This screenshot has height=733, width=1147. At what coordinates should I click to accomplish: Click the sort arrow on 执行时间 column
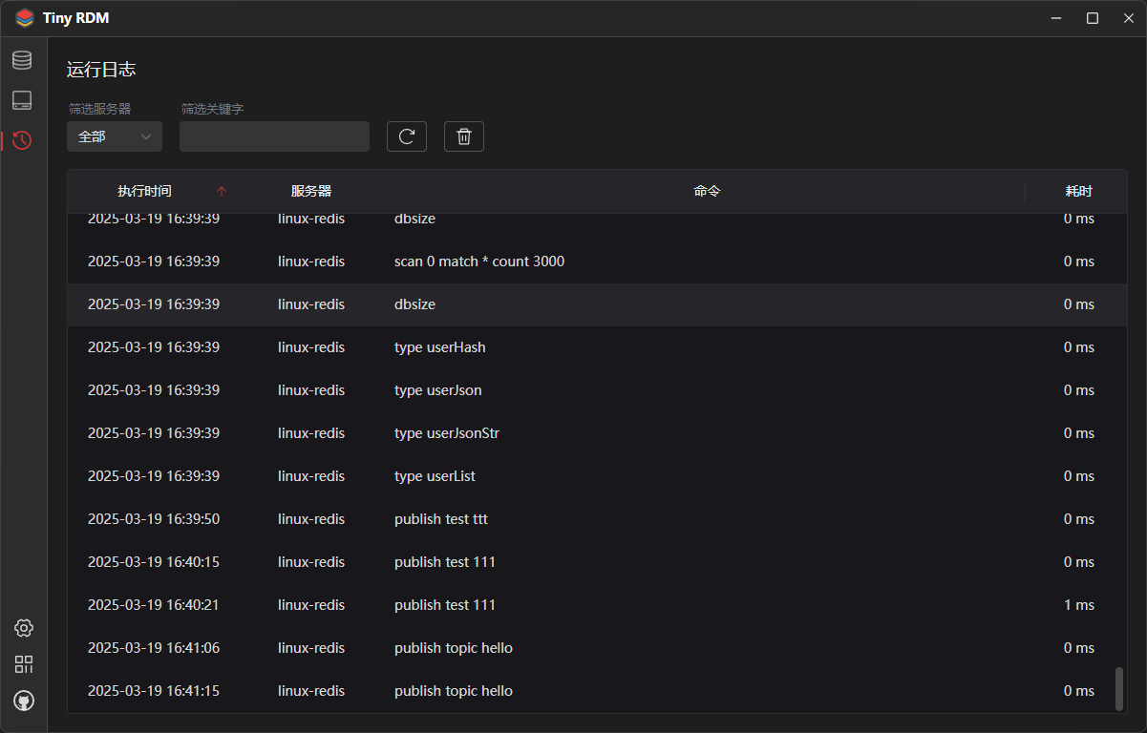222,191
